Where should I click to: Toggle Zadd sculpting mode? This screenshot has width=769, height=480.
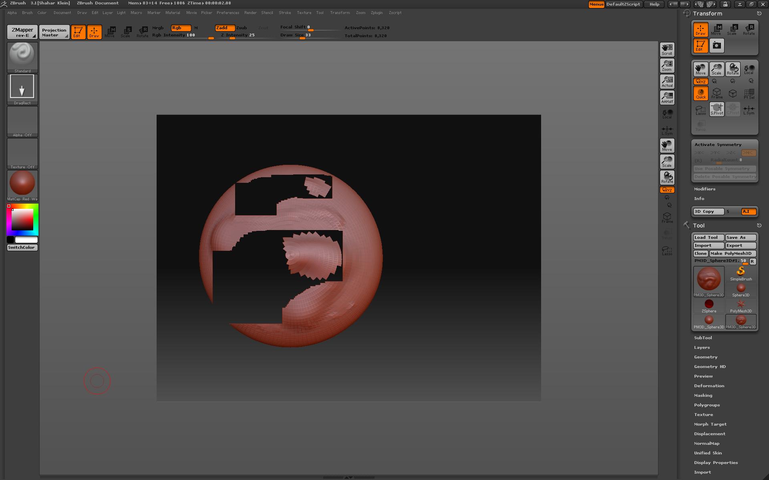click(x=225, y=28)
